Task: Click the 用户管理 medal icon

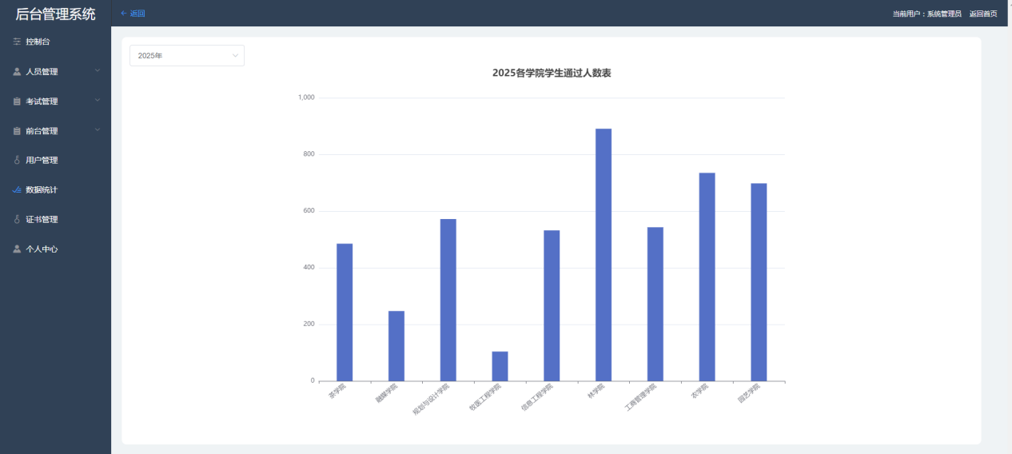Action: [x=17, y=161]
